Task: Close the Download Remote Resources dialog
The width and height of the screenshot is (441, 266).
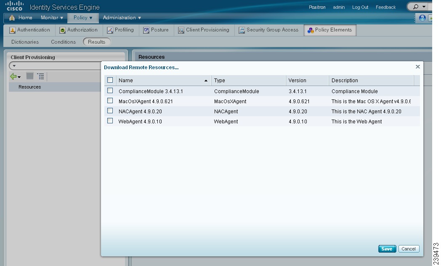Action: tap(418, 67)
